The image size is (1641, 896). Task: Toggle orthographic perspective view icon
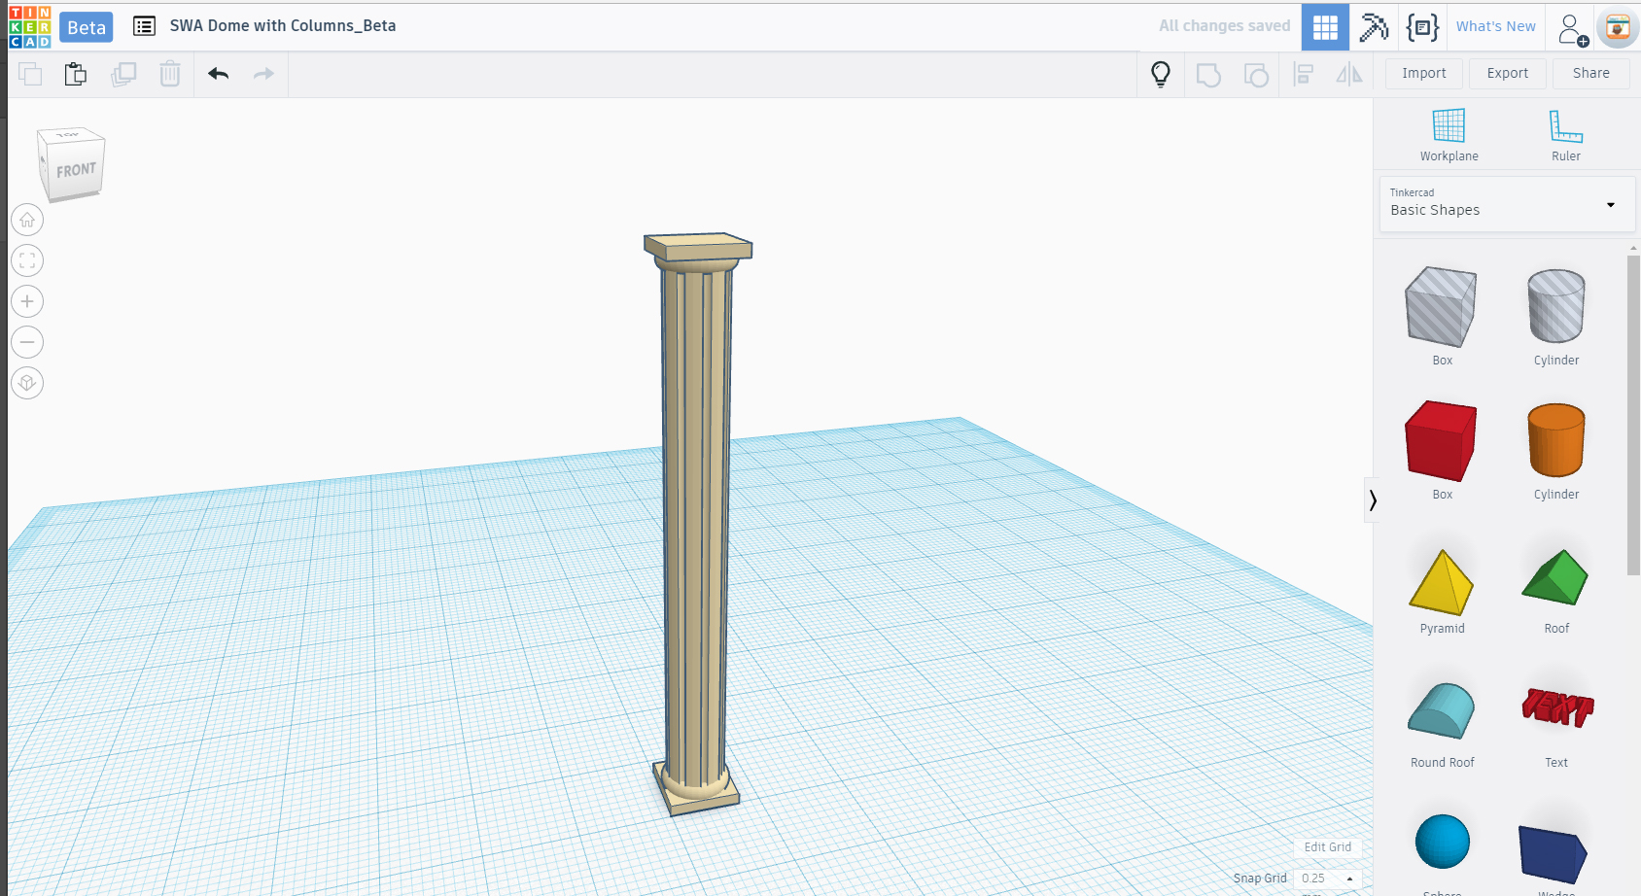click(27, 383)
